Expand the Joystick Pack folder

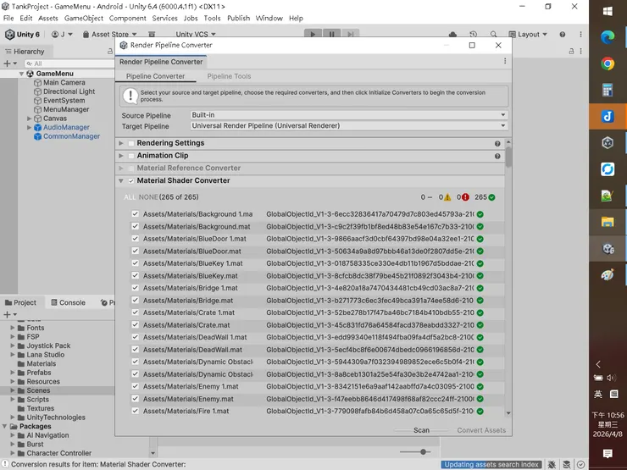[13, 346]
